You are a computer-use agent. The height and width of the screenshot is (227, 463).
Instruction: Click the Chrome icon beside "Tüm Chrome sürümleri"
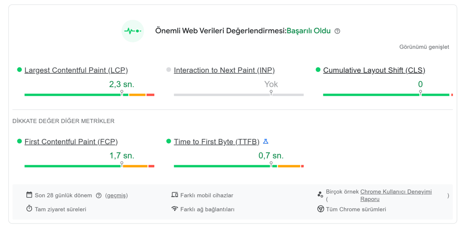(320, 209)
